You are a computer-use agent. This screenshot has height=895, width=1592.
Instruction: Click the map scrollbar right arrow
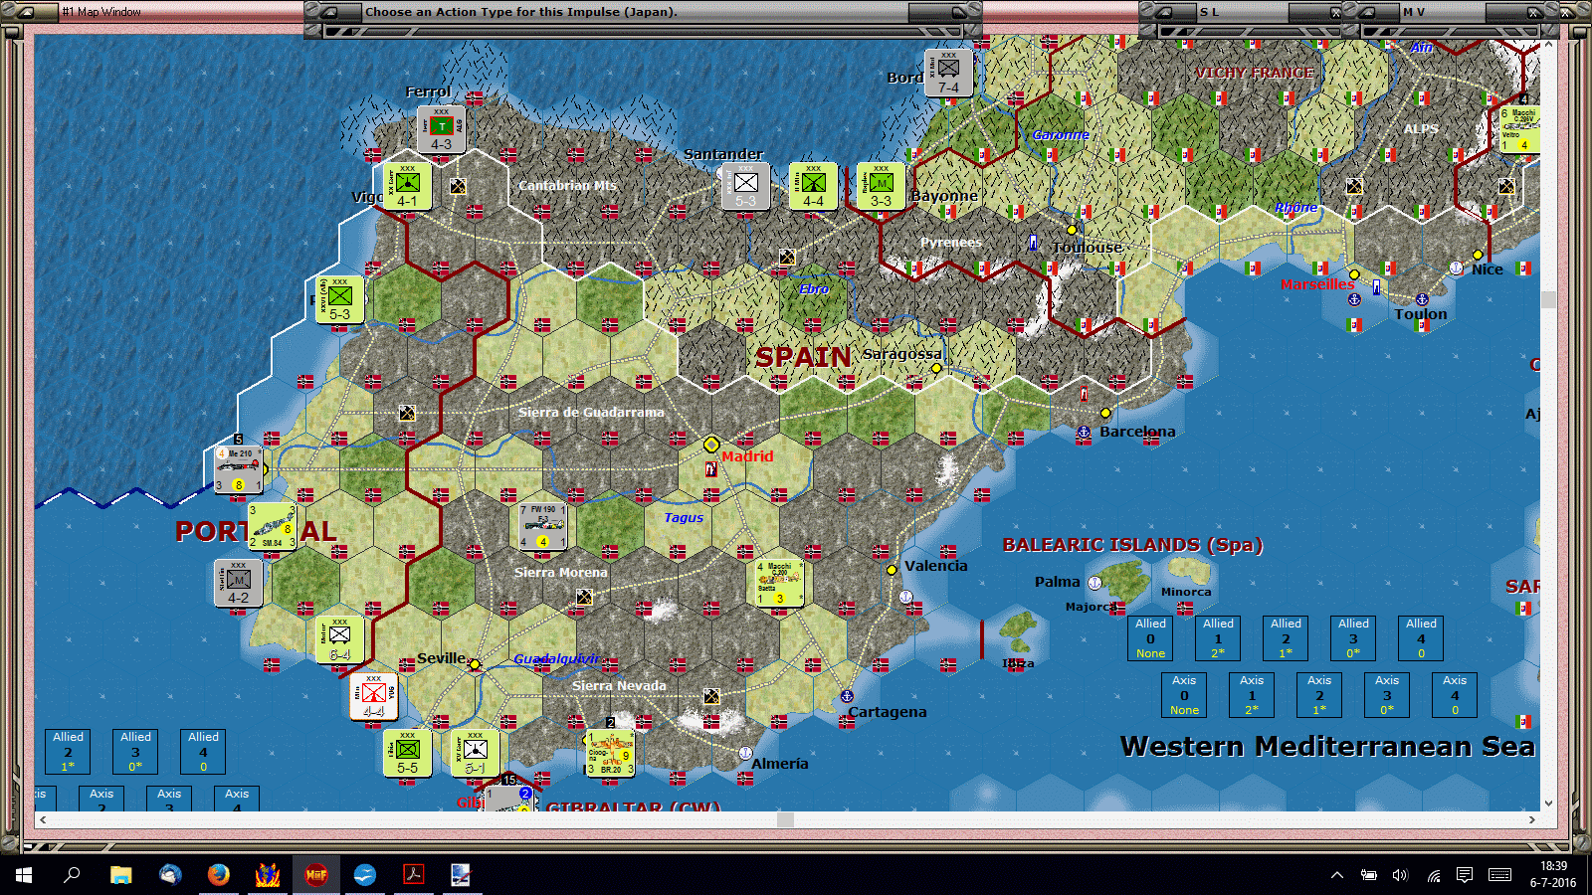1532,819
